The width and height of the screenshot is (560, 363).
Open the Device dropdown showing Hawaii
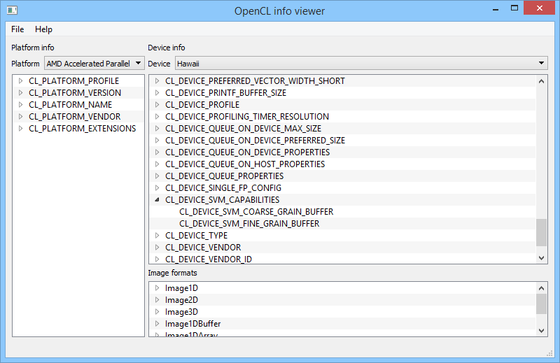tap(360, 64)
